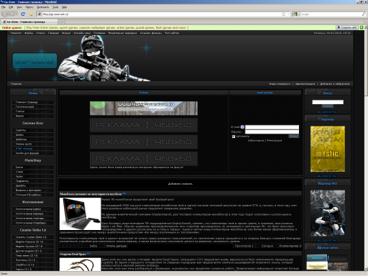Open the recent pages history dropdown arrow

tap(17, 14)
